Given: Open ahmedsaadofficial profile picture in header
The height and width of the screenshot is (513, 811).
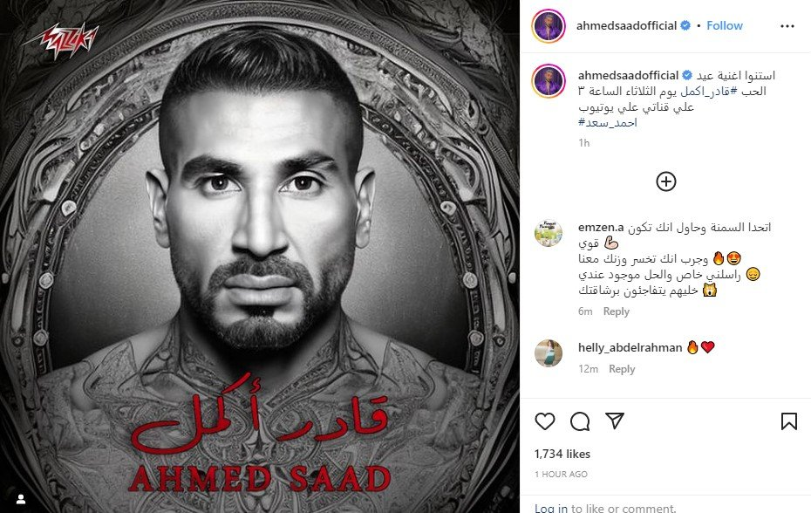Looking at the screenshot, I should click(x=549, y=26).
